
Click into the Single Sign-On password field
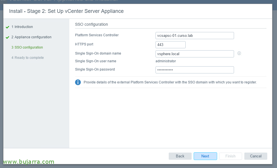(x=195, y=70)
